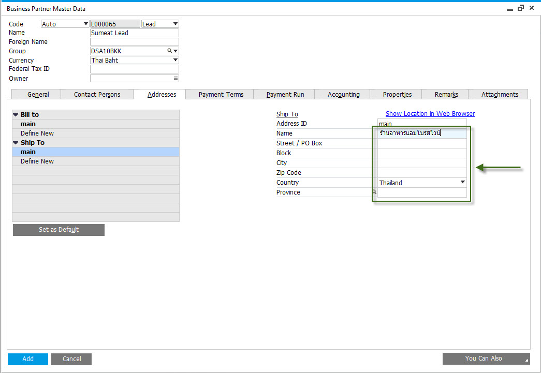Click the business partner Name field with Sumeat Lead
This screenshot has height=373, width=541.
tap(135, 33)
